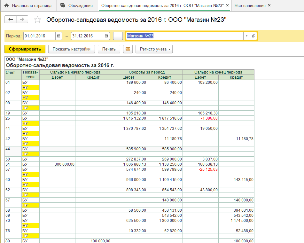Screen dimensions: 304x243
Task: Close the Все начисления tab
Action: click(269, 6)
